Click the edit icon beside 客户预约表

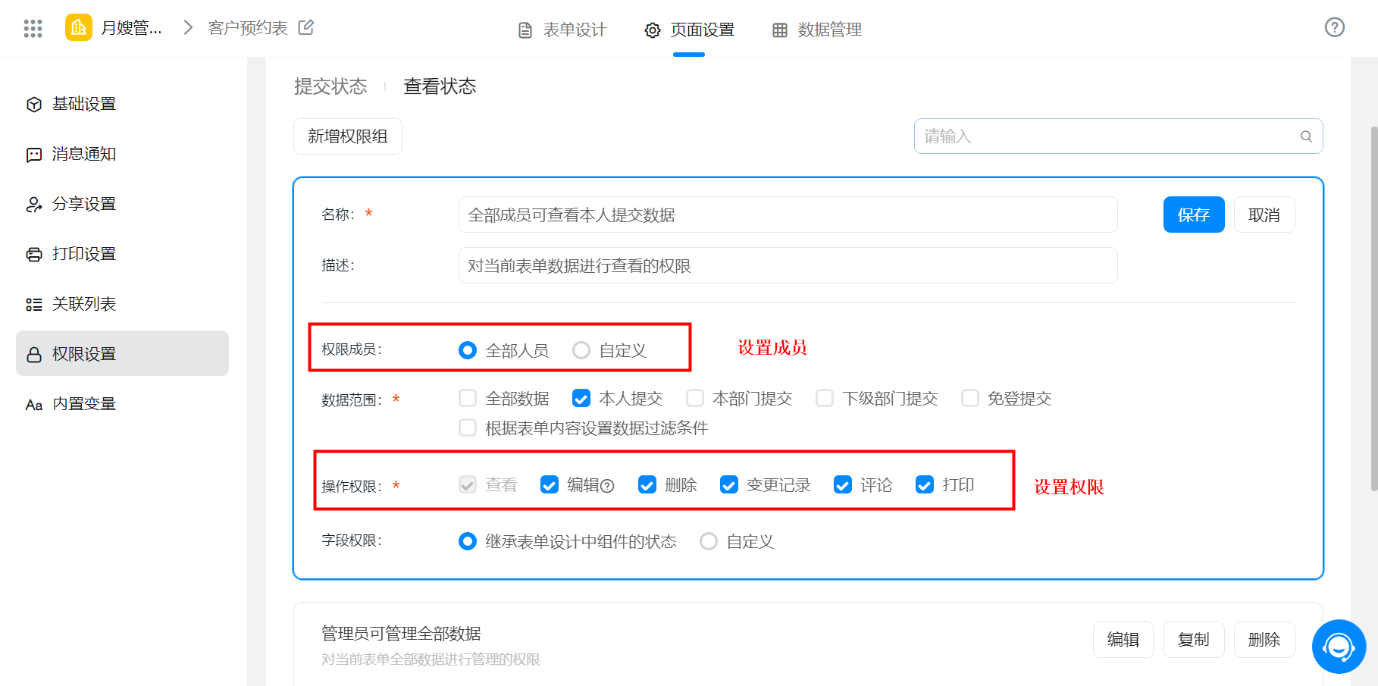(306, 27)
